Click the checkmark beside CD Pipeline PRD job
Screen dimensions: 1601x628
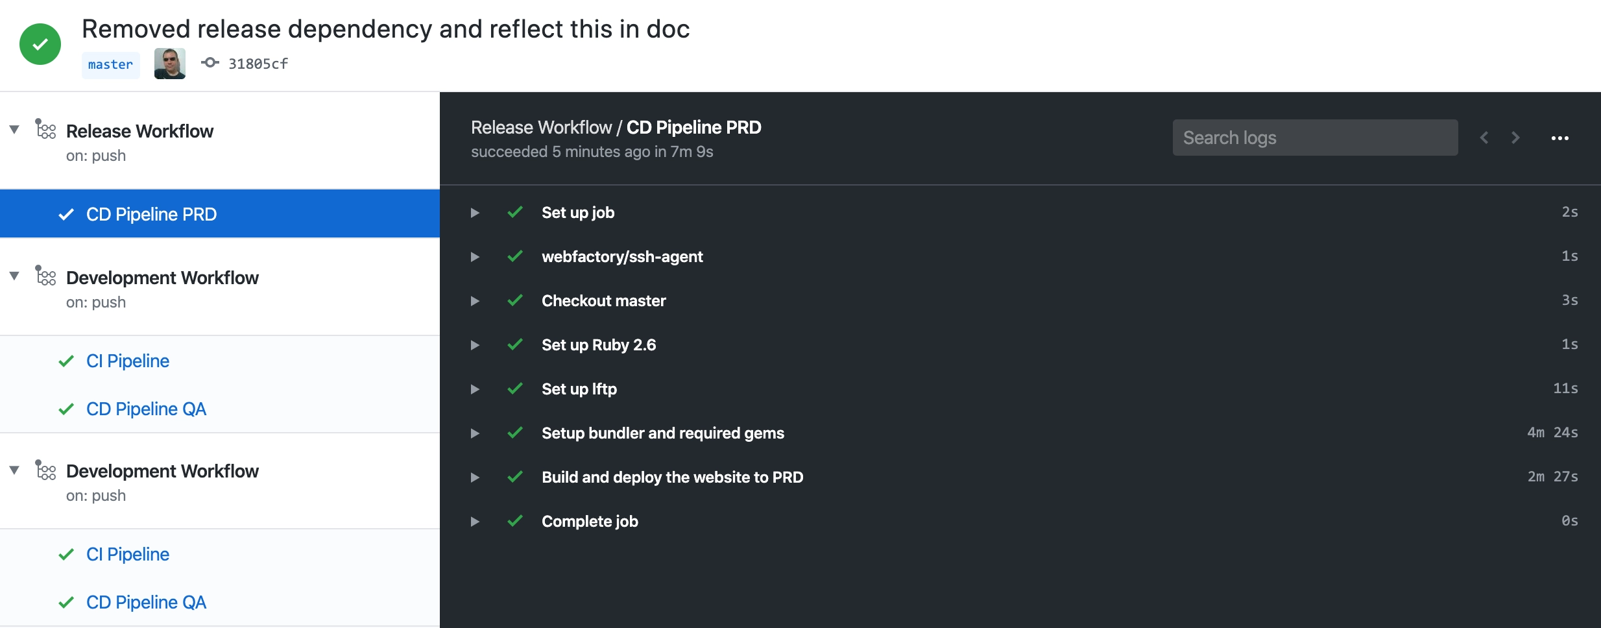pyautogui.click(x=66, y=214)
